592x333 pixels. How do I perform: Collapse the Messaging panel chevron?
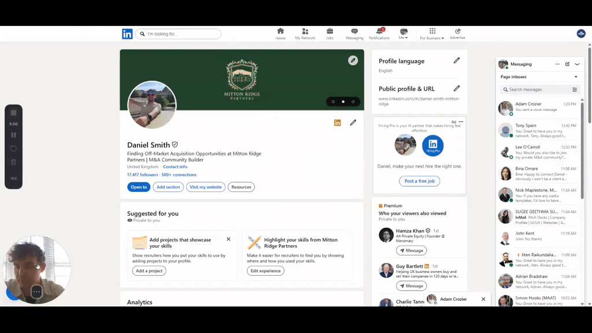tap(577, 64)
